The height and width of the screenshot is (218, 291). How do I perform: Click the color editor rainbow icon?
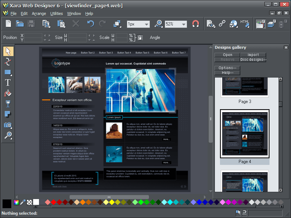(x=16, y=202)
